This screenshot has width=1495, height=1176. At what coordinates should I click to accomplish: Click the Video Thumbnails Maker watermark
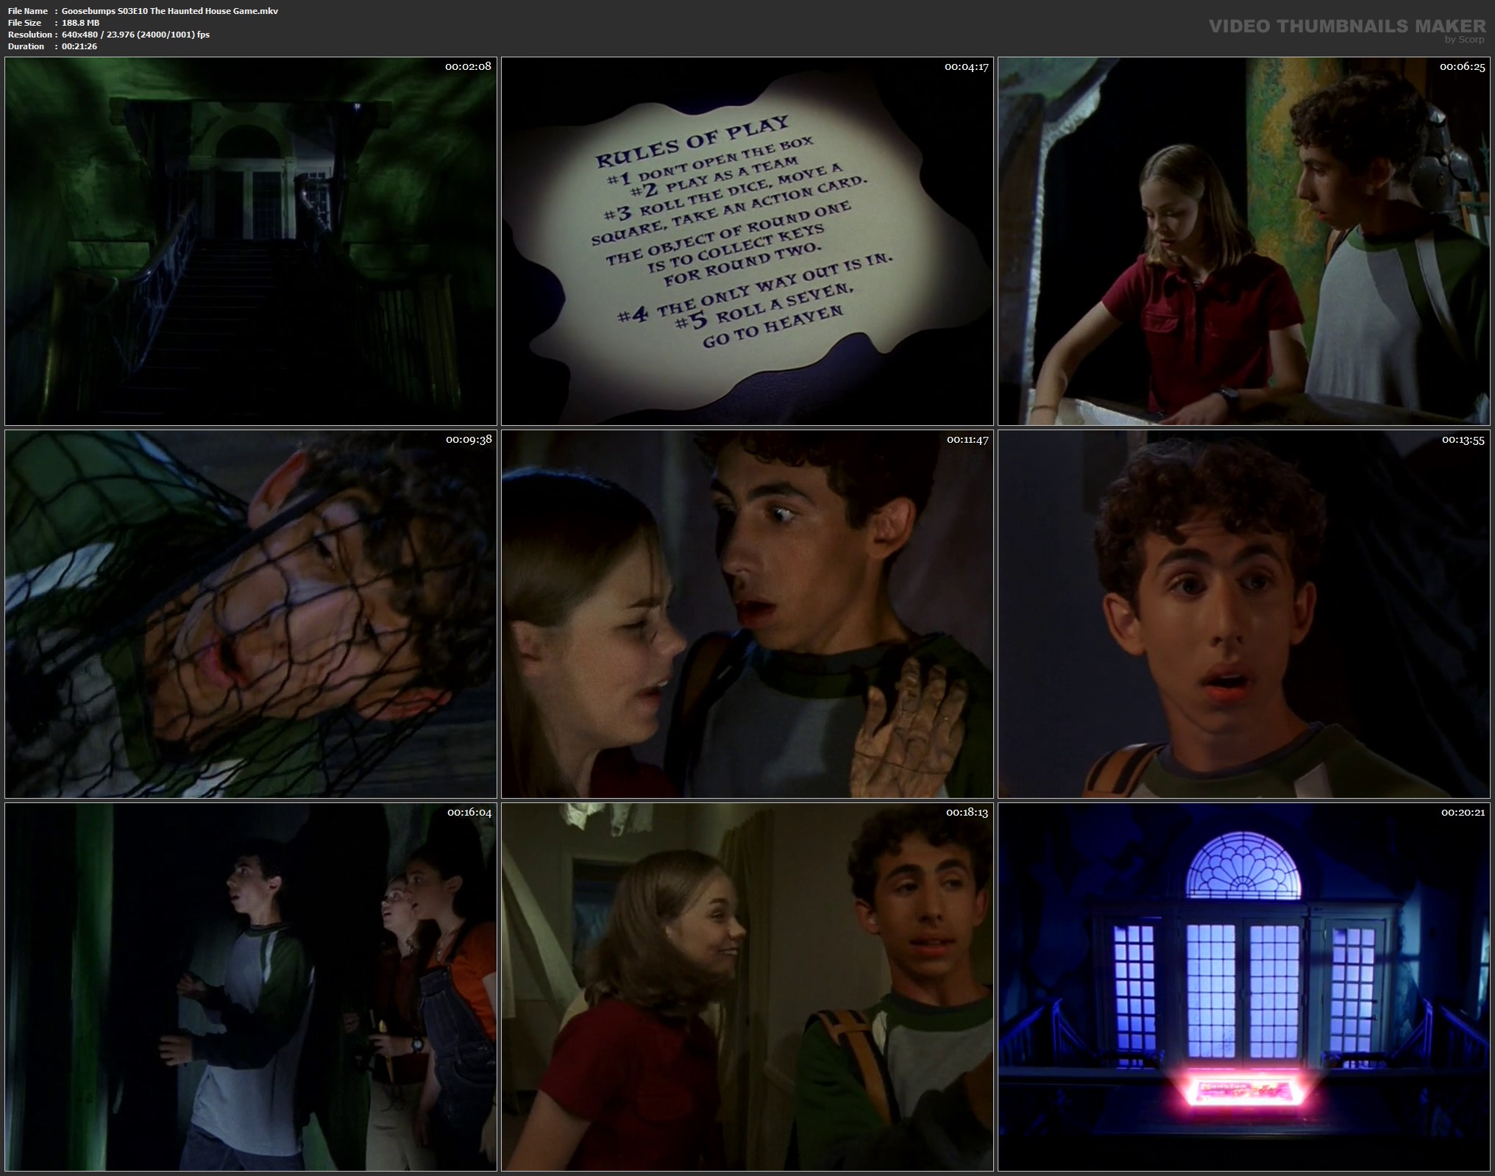coord(1346,26)
